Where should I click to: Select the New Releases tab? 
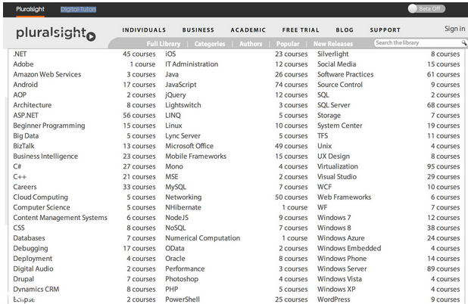pyautogui.click(x=333, y=44)
